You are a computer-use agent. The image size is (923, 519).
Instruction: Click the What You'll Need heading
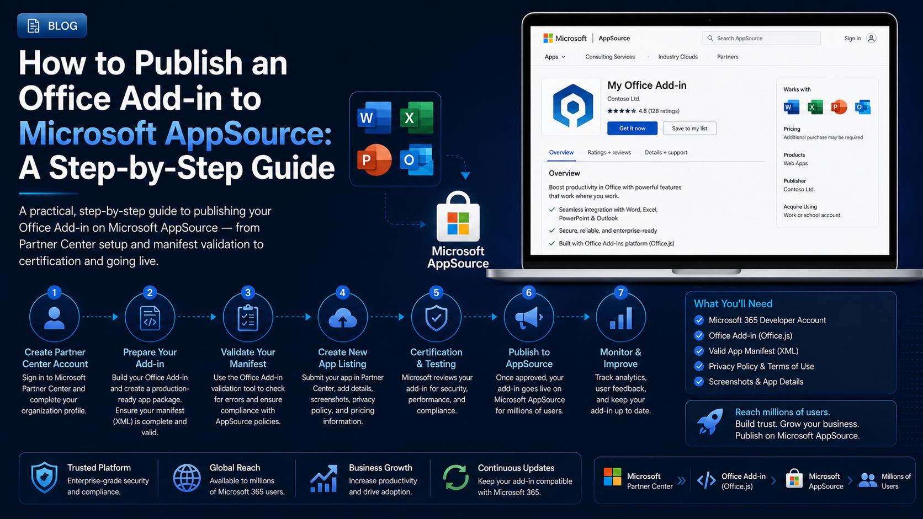(733, 304)
